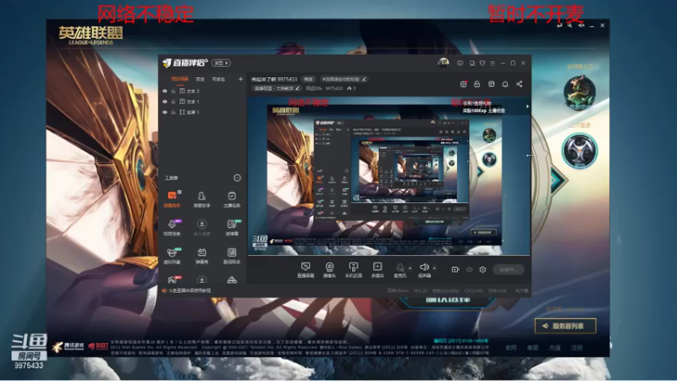Select the 全屏 1 source row
Viewport: 677px width, 381px height.
pyautogui.click(x=202, y=112)
